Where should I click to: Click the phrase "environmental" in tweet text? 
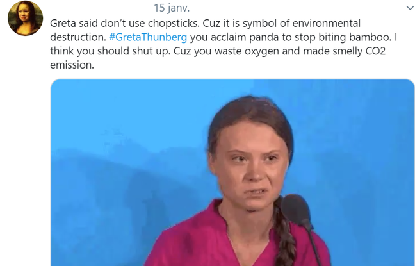(x=327, y=23)
